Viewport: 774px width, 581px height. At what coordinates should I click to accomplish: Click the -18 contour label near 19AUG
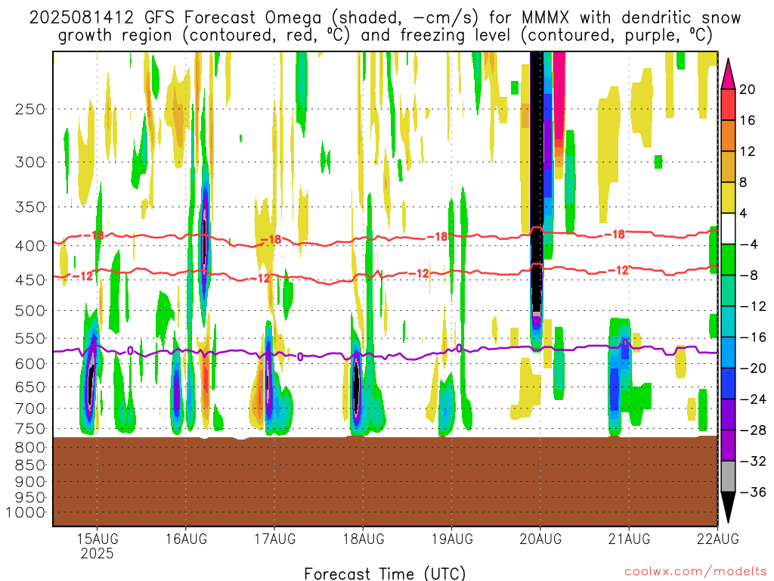tap(438, 237)
